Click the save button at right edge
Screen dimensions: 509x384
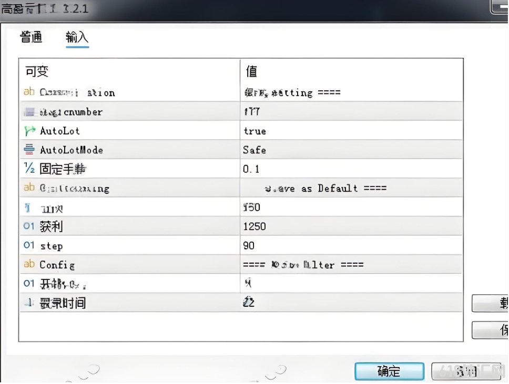490,330
